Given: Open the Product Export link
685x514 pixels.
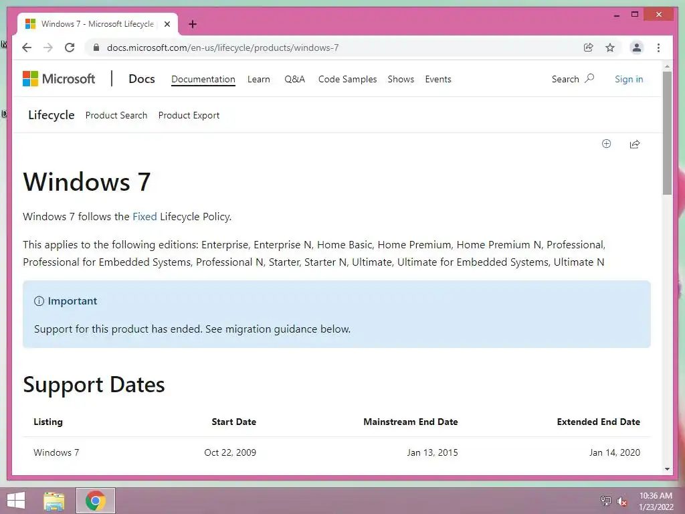Looking at the screenshot, I should click(x=189, y=115).
